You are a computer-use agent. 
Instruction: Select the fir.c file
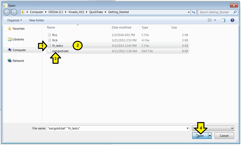point(54,35)
